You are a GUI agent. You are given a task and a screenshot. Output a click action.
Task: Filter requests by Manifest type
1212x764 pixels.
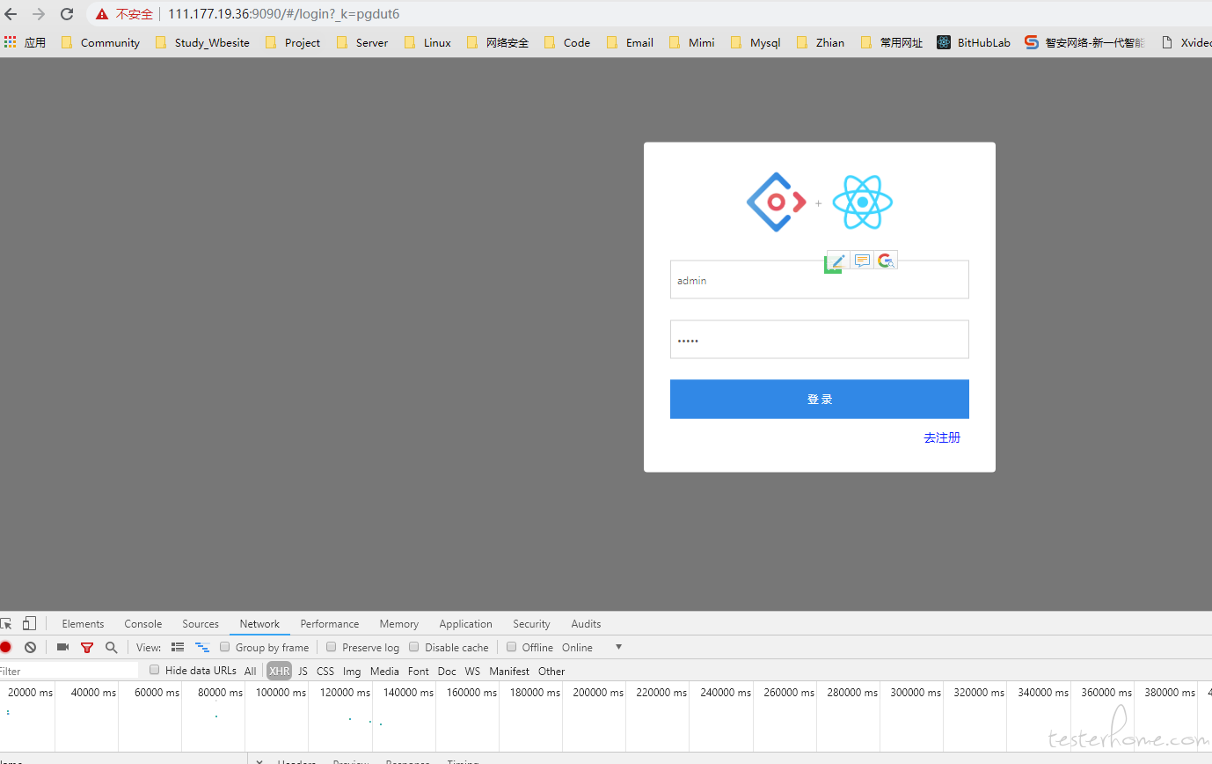(x=509, y=671)
